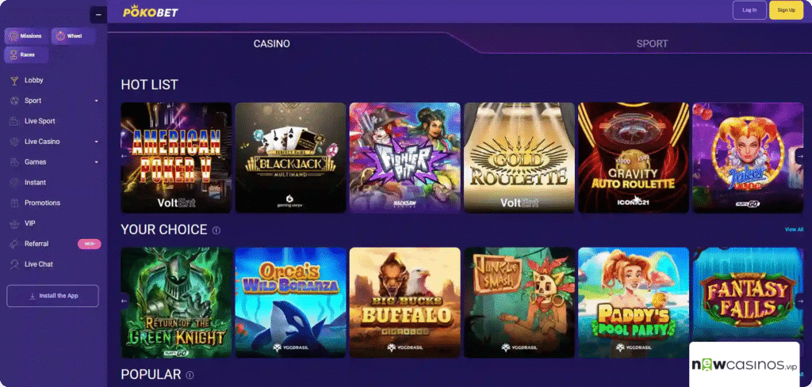Open View All for YOUR CHOICE
This screenshot has width=812, height=387.
[794, 230]
